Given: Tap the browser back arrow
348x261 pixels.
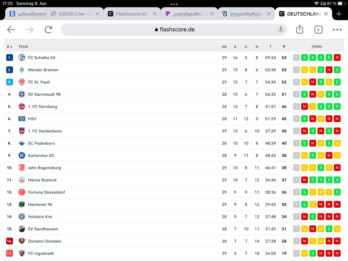Looking at the screenshot, I should [11, 30].
